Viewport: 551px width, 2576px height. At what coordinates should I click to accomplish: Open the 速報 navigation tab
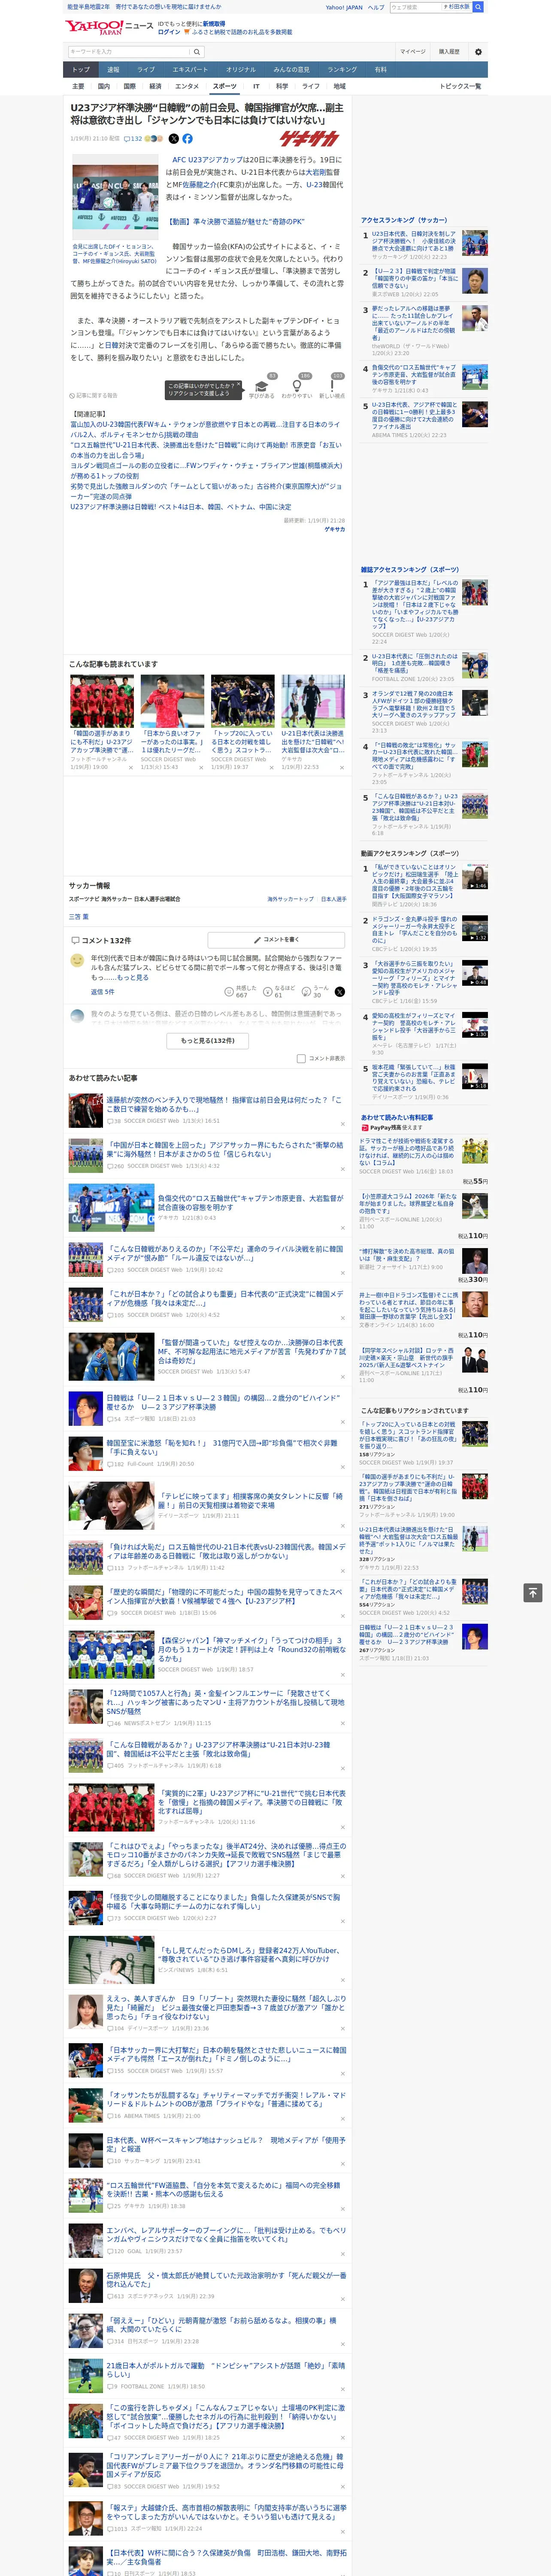point(113,69)
